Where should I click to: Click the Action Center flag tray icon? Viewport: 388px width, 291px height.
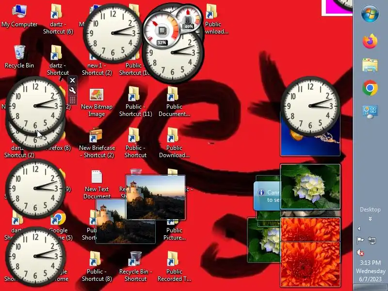pyautogui.click(x=360, y=240)
